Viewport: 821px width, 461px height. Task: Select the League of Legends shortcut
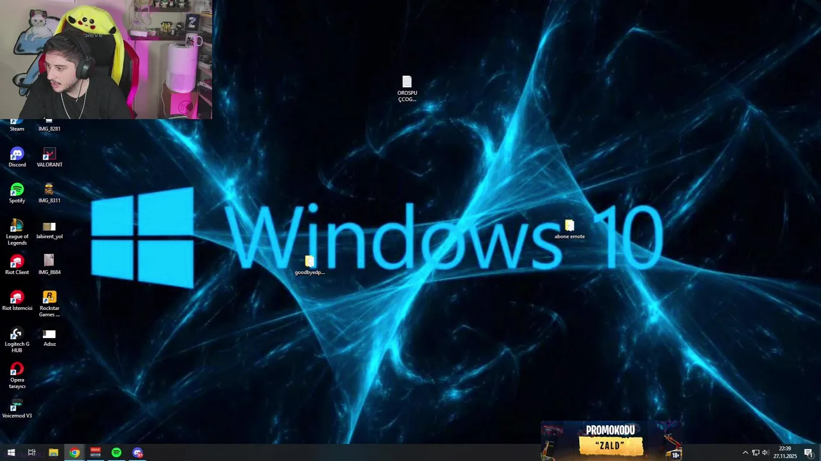pos(17,232)
